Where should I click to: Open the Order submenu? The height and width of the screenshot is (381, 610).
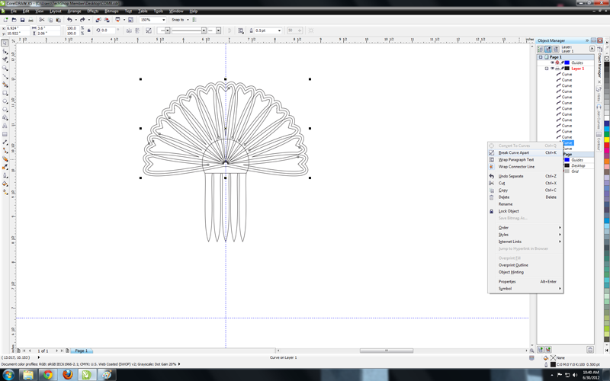coord(525,227)
